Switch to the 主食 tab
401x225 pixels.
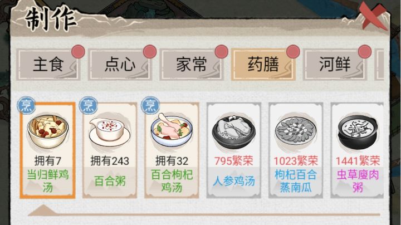pyautogui.click(x=48, y=65)
